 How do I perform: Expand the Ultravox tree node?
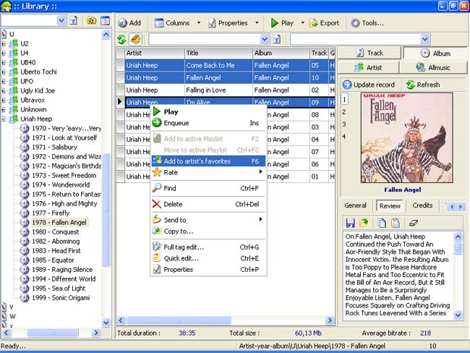coord(4,100)
